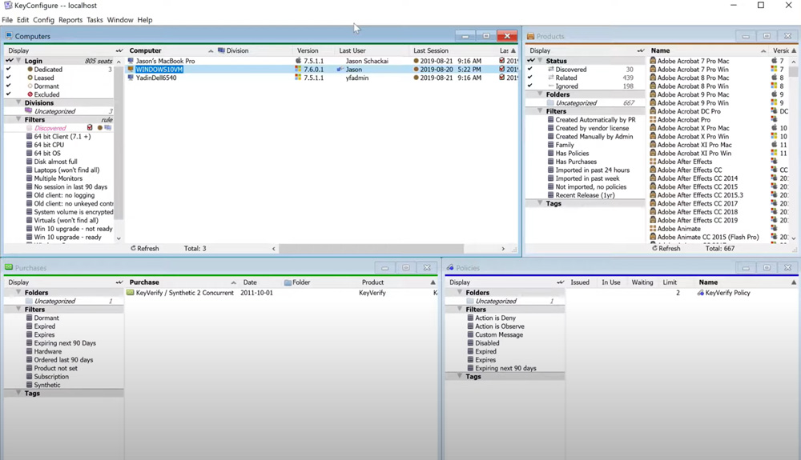Toggle the Status group double checkmark in Products
This screenshot has height=460, width=801.
coord(531,60)
